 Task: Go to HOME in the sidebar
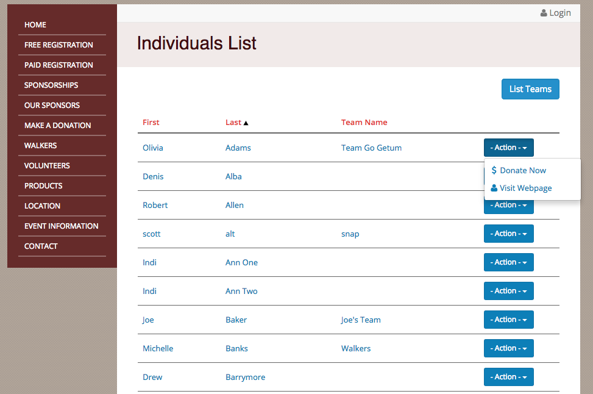(35, 25)
